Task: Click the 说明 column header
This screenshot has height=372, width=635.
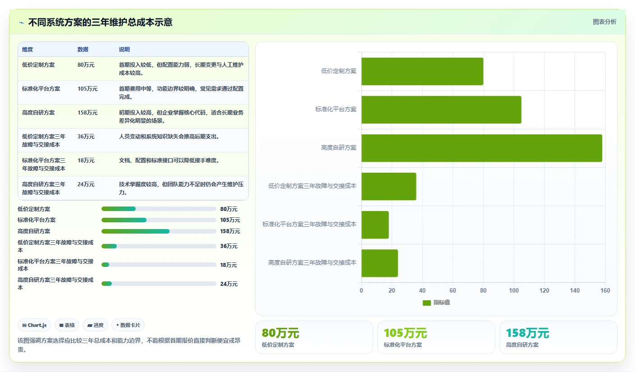Action: tap(124, 50)
